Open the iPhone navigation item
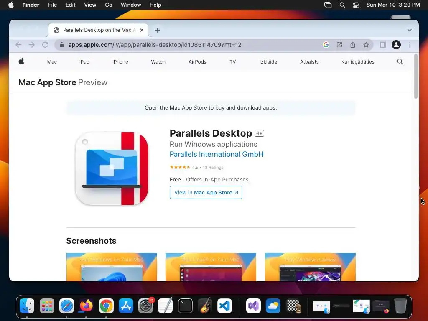The width and height of the screenshot is (428, 321). click(x=120, y=62)
